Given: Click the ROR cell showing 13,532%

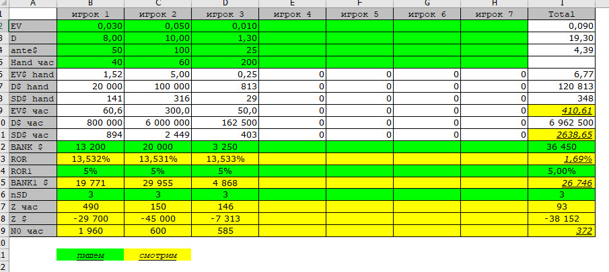Looking at the screenshot, I should tap(90, 158).
